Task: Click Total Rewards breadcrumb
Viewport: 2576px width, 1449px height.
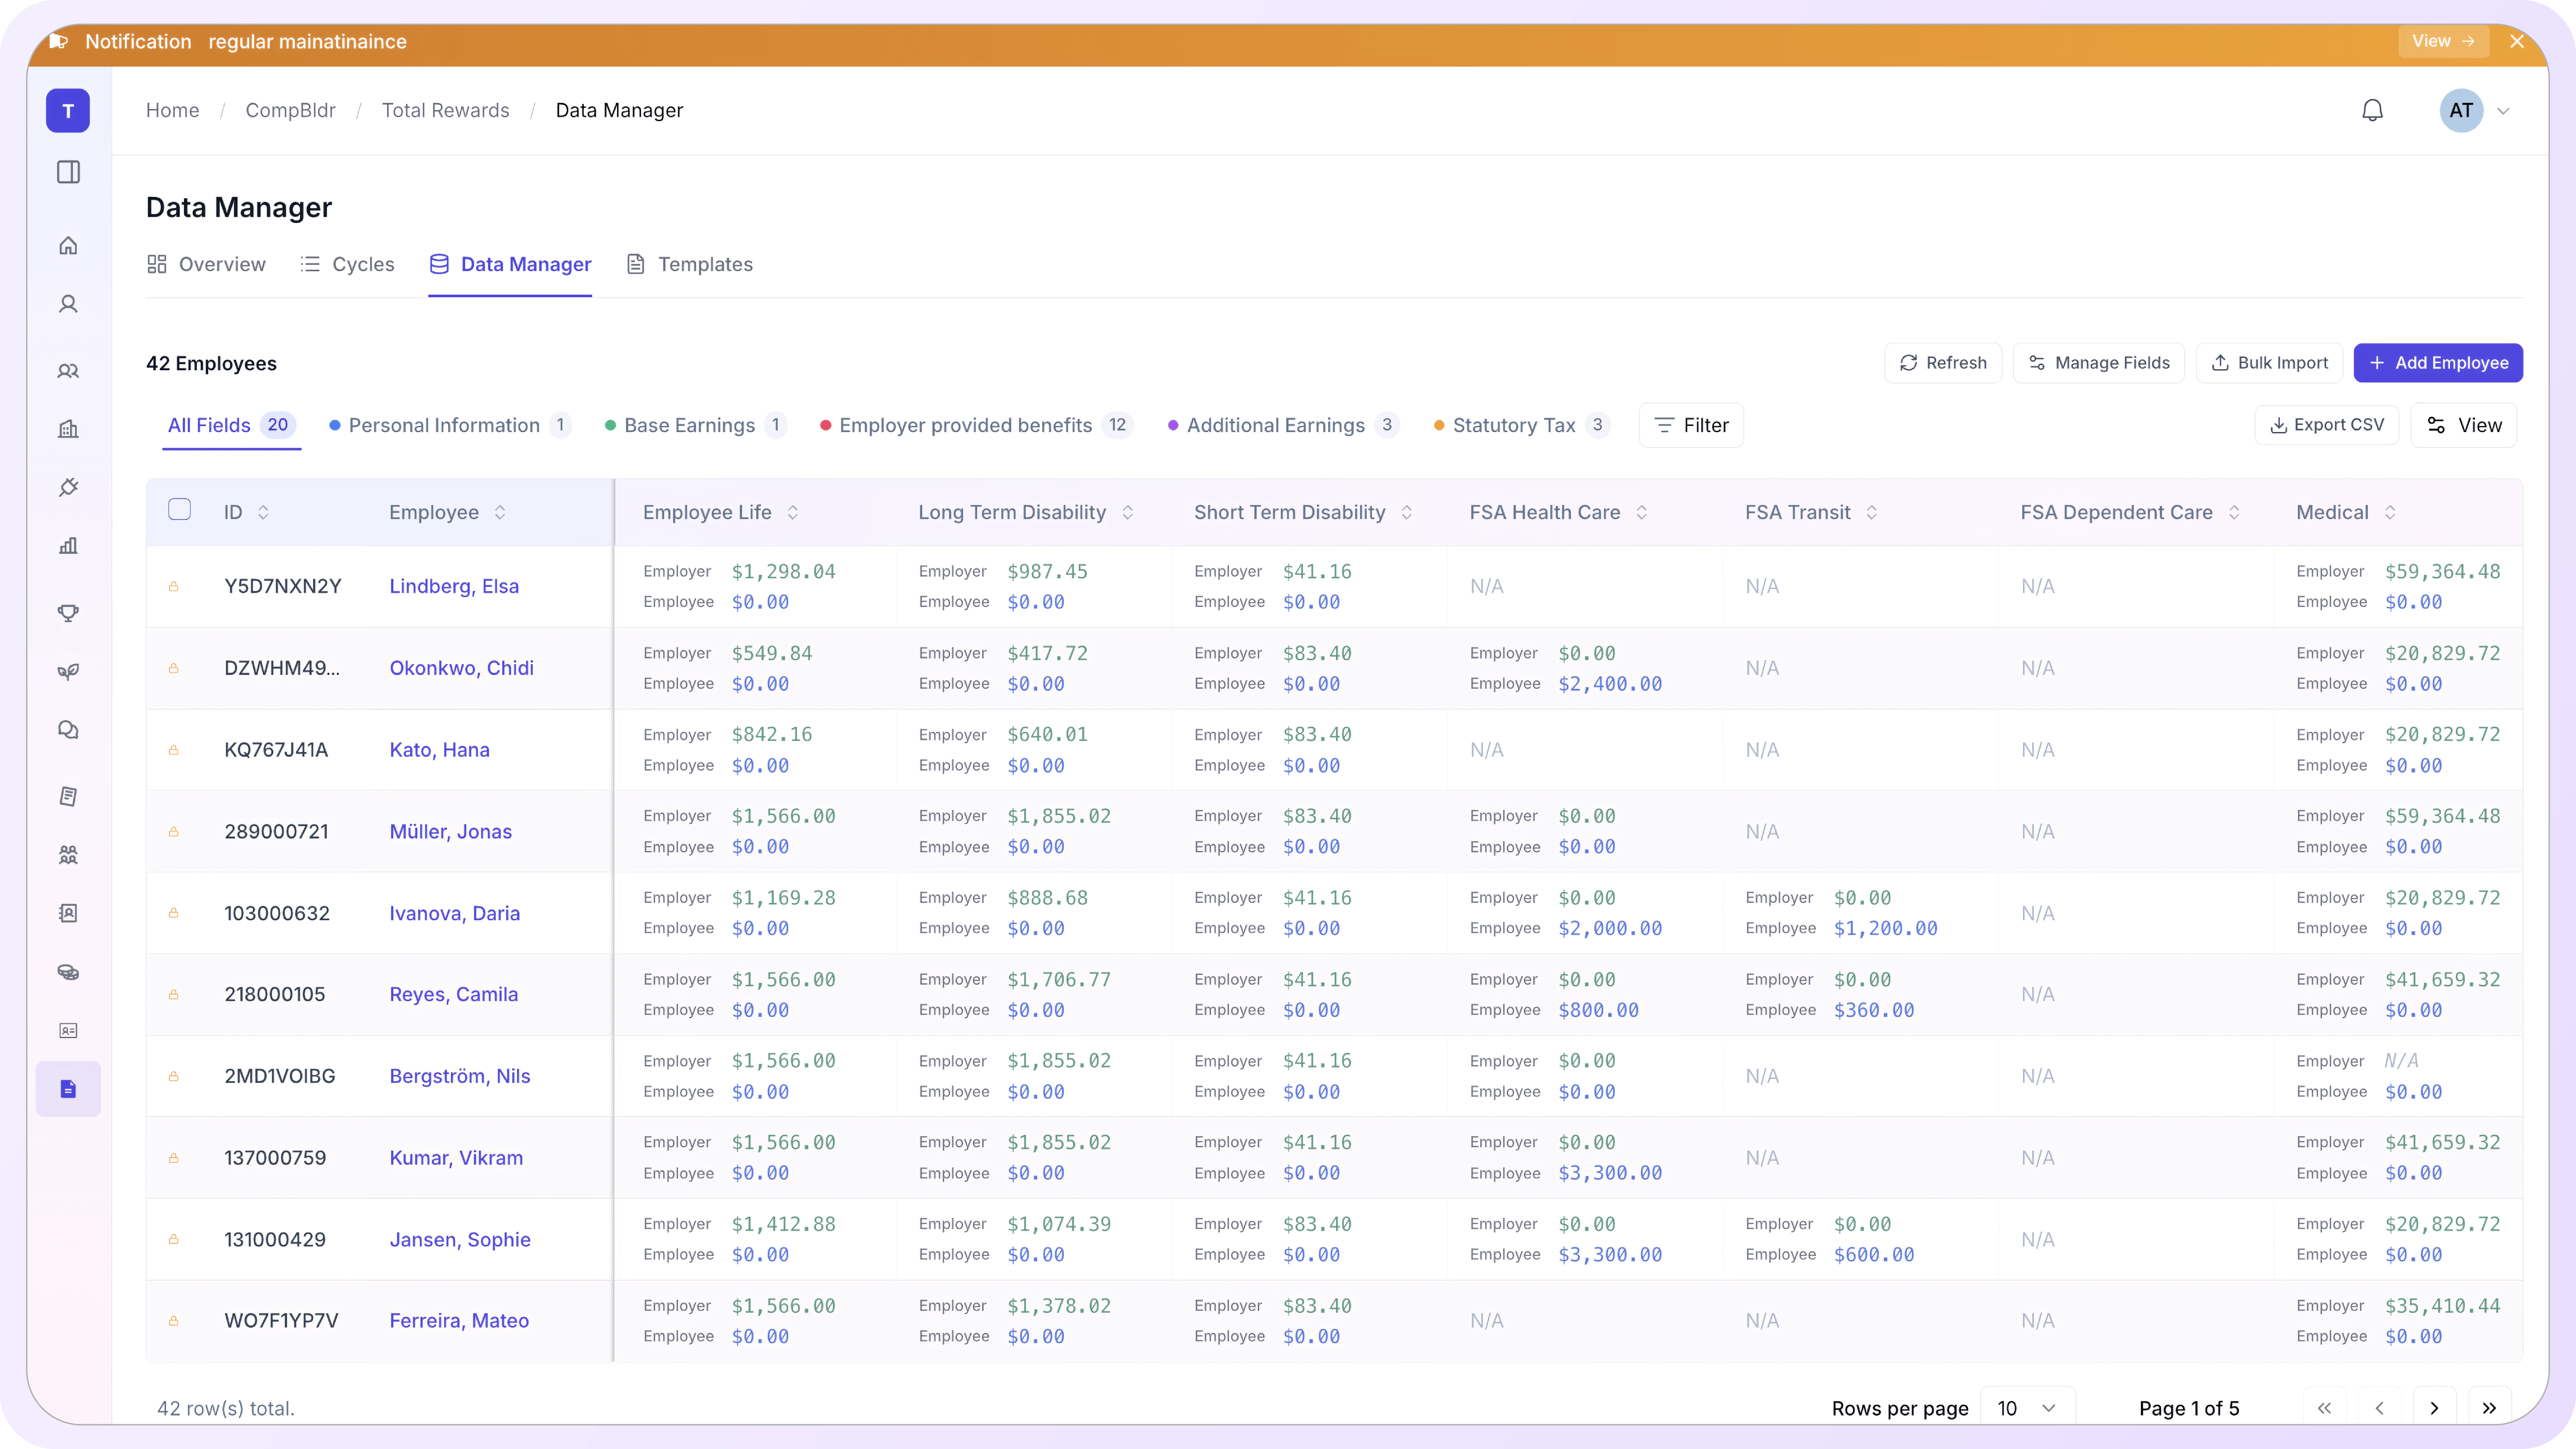Action: click(445, 110)
